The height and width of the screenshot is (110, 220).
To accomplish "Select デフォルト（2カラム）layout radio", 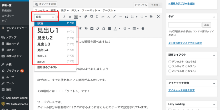I will tap(170, 62).
